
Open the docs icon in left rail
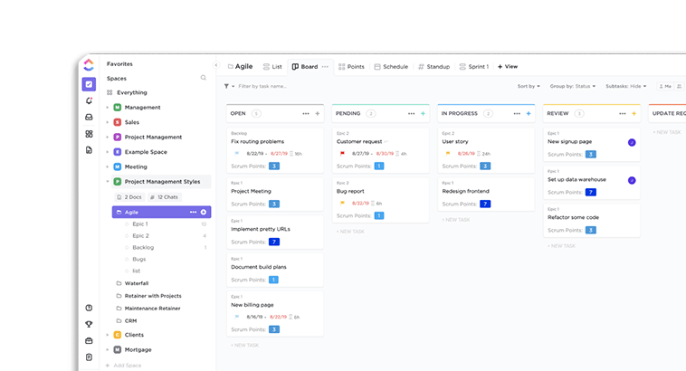coord(89,150)
